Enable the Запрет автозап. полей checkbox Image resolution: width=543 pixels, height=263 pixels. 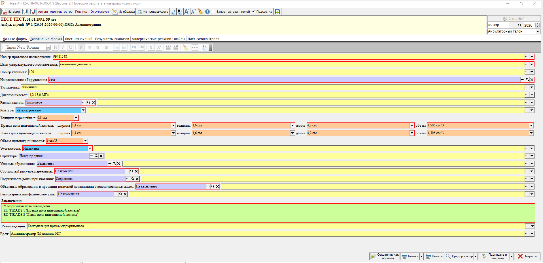214,12
